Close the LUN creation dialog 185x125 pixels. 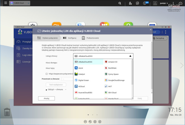[150, 30]
